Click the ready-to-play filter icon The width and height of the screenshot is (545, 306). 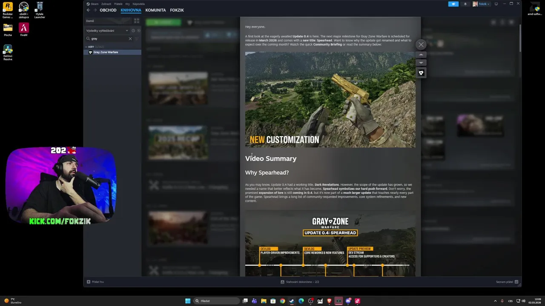tap(138, 31)
